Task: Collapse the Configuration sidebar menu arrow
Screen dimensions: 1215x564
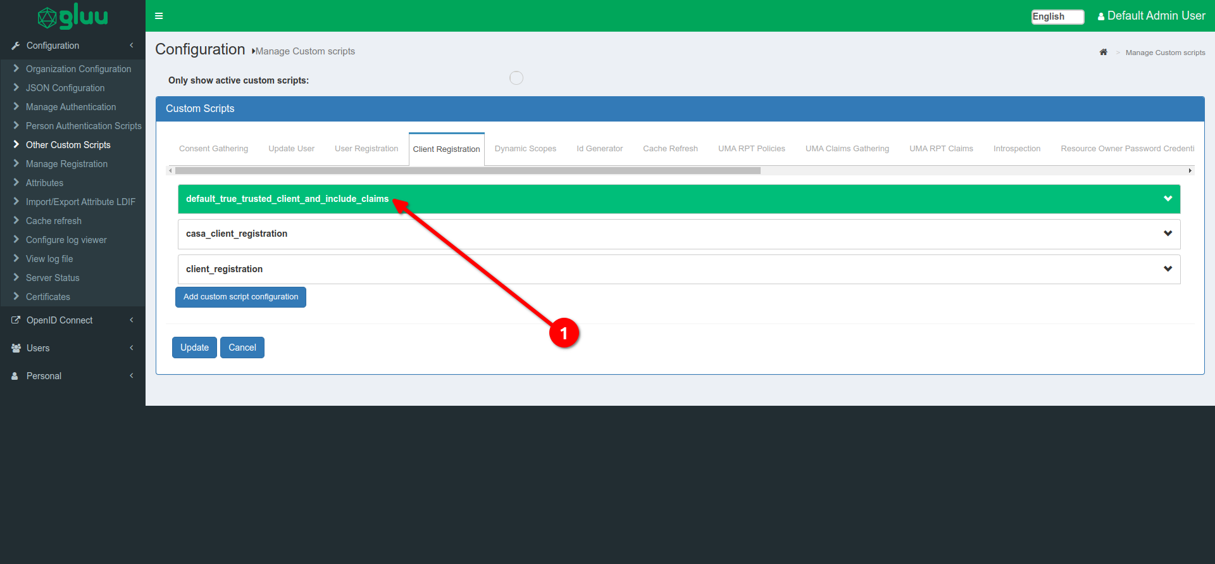Action: click(132, 46)
